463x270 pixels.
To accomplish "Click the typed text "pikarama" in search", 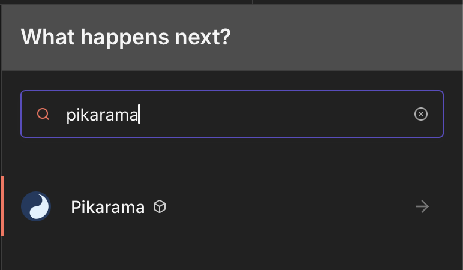I will pyautogui.click(x=102, y=115).
